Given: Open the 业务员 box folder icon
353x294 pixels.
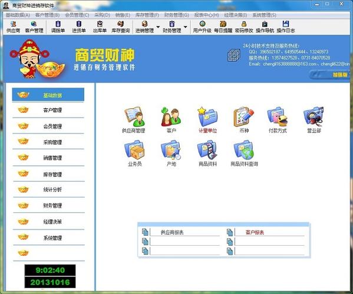Looking at the screenshot, I should click(134, 150).
